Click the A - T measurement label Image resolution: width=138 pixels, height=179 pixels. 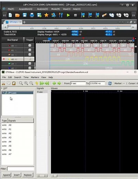pos(109,32)
